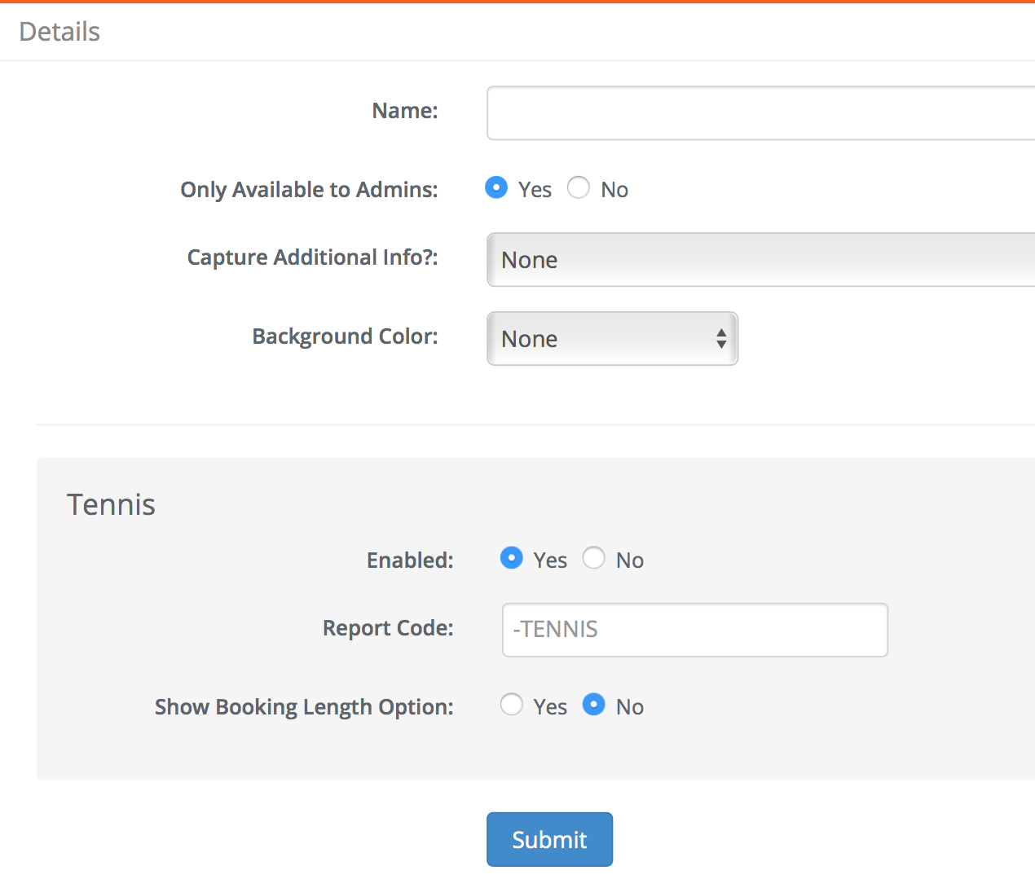This screenshot has height=888, width=1035.
Task: Click the Background Color: label
Action: point(346,336)
